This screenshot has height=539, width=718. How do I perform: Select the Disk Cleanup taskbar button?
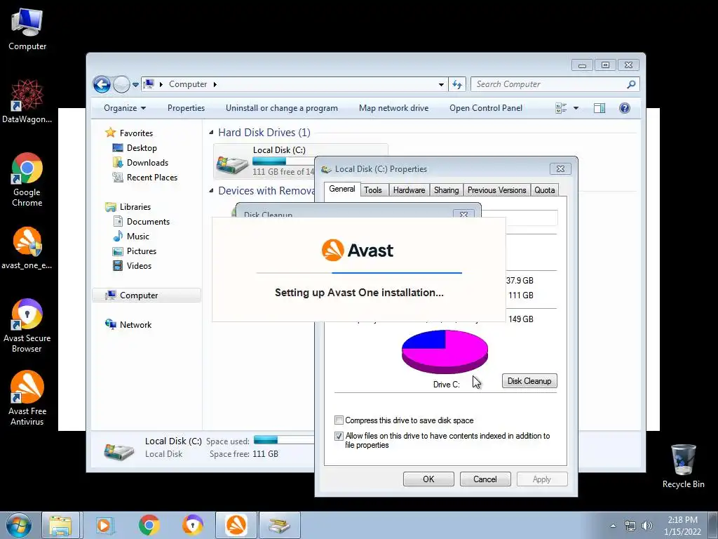pyautogui.click(x=280, y=525)
